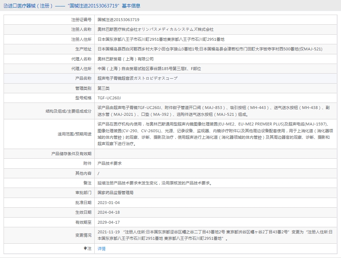Select the model spec TGF-UC260J
The height and width of the screenshot is (258, 341).
[x=109, y=98]
